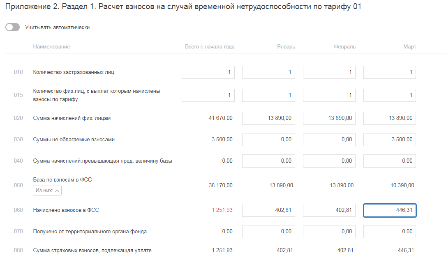Screen dimensions: 446x262
Task: Click the 'Январь' column header
Action: (x=286, y=47)
